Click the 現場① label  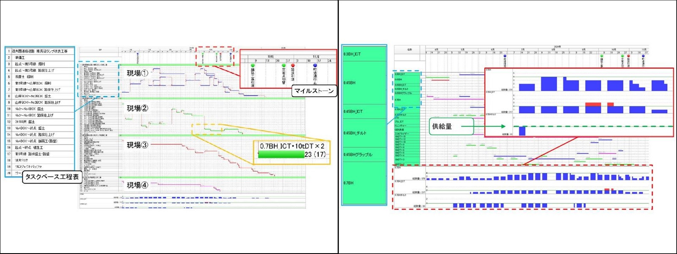(138, 73)
